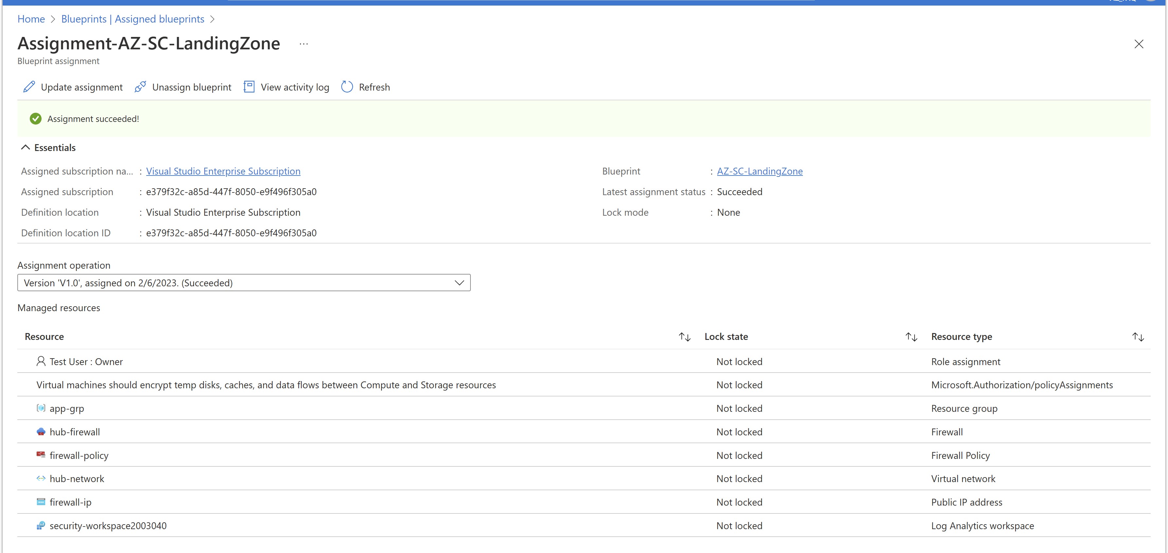The height and width of the screenshot is (553, 1168).
Task: Click Microsoft.Authorization/policyAssignments type cell
Action: pos(1021,385)
